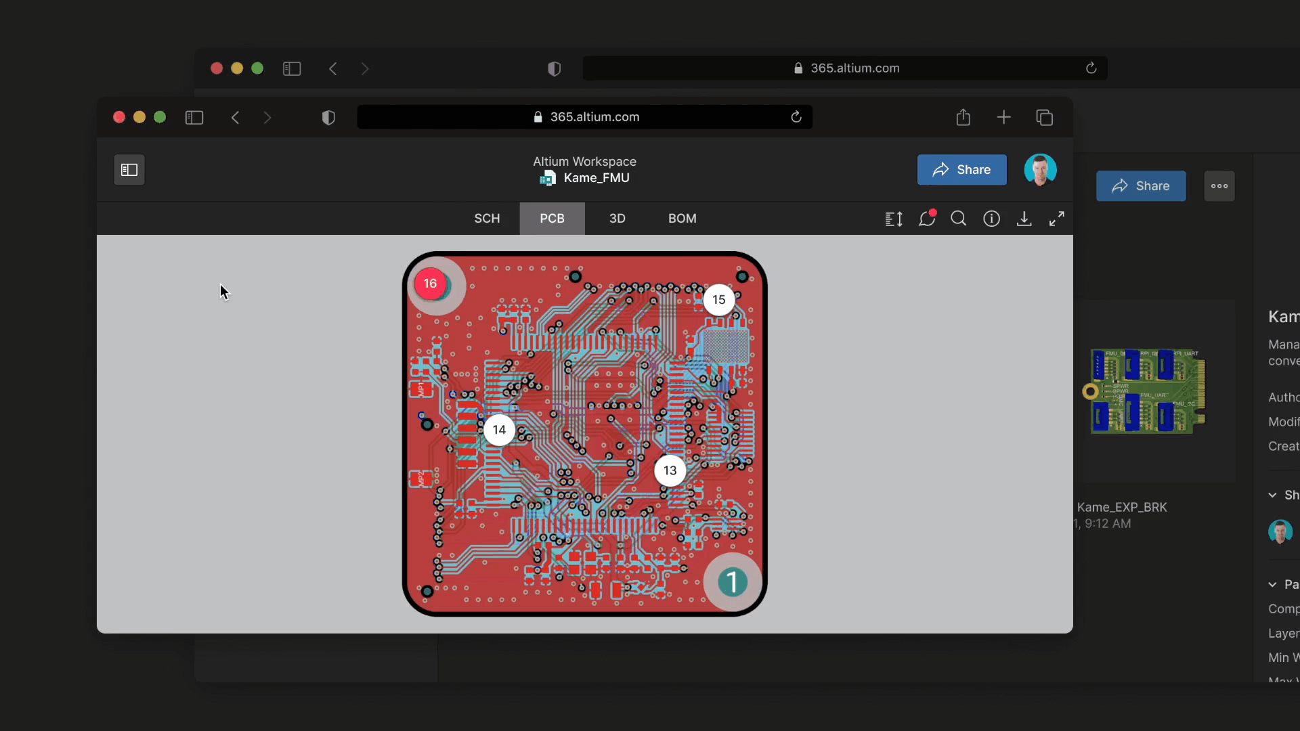Image resolution: width=1300 pixels, height=731 pixels.
Task: Go forward in the back Safari window
Action: [x=365, y=69]
